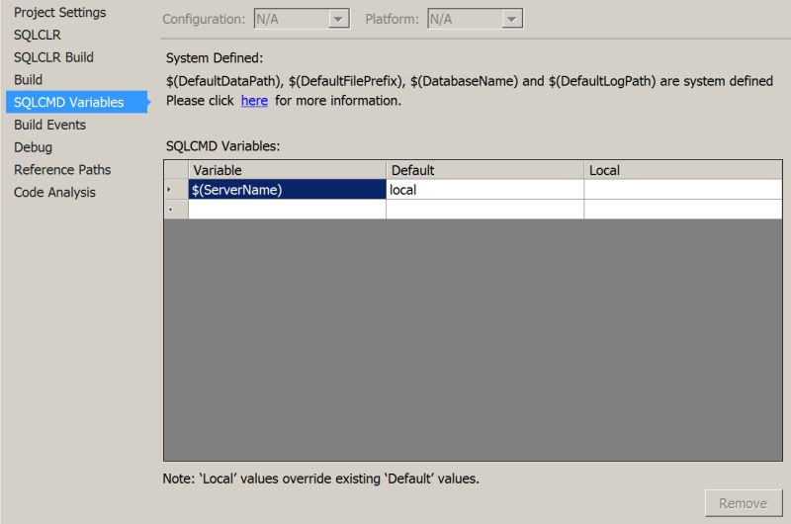Open the Project Settings tab
Screen dimensions: 791x524
59,12
